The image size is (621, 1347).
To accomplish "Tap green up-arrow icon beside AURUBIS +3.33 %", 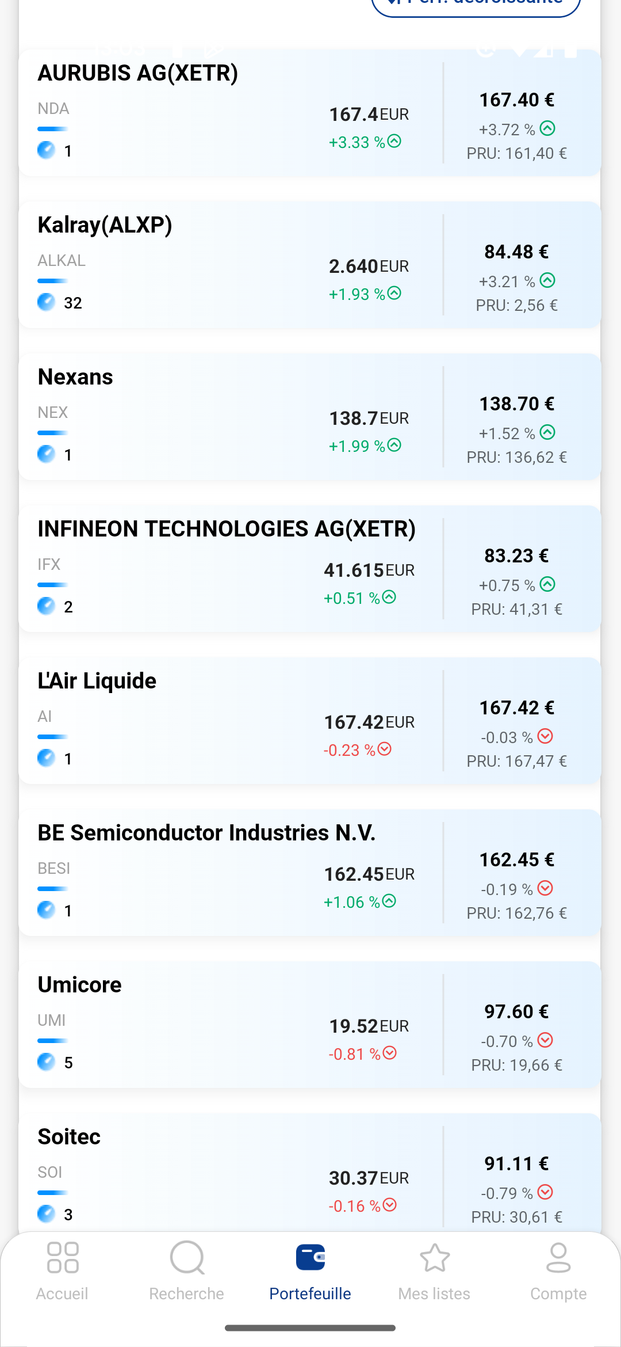I will tap(394, 141).
